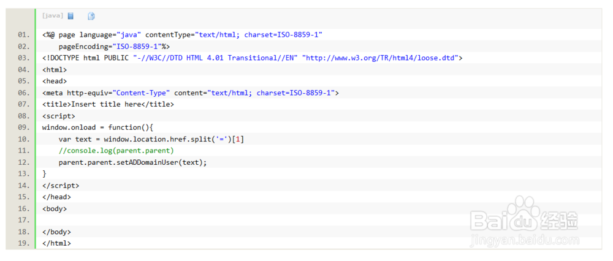Click the [java] language label
Screen dimensions: 613x261
pos(53,16)
